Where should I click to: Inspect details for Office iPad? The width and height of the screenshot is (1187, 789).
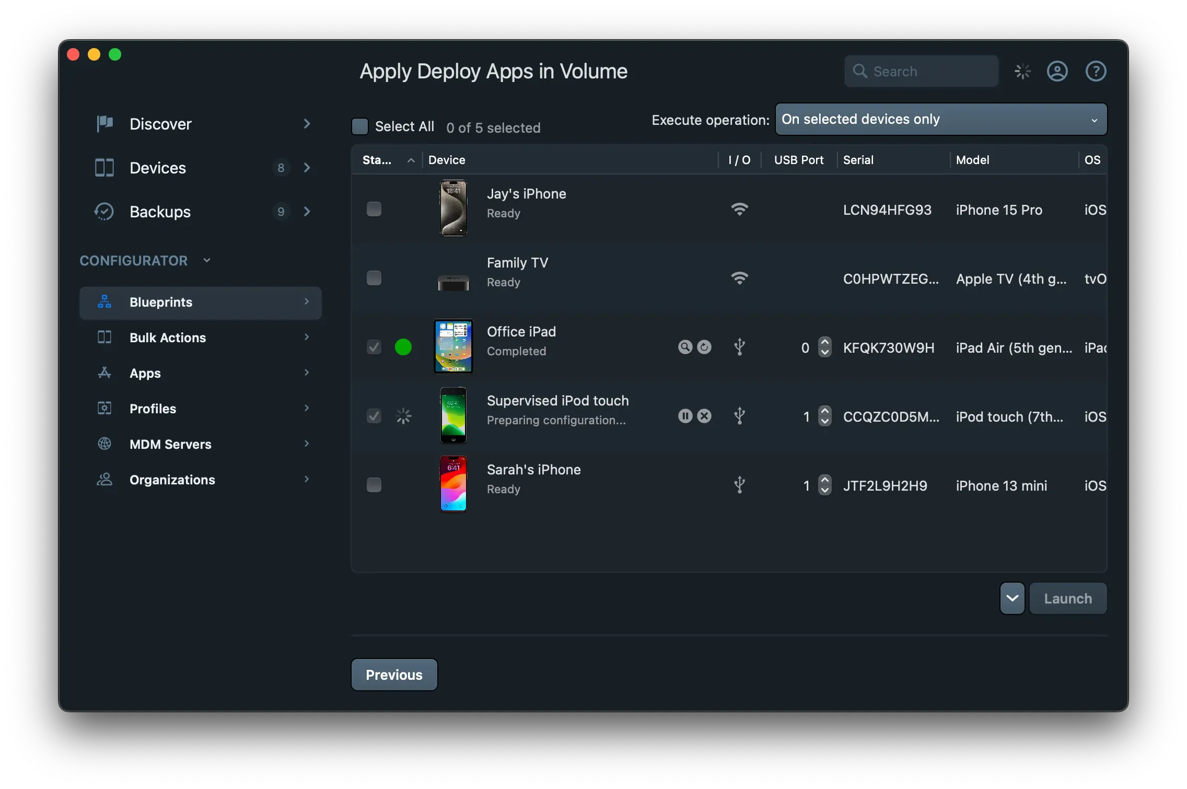click(685, 346)
